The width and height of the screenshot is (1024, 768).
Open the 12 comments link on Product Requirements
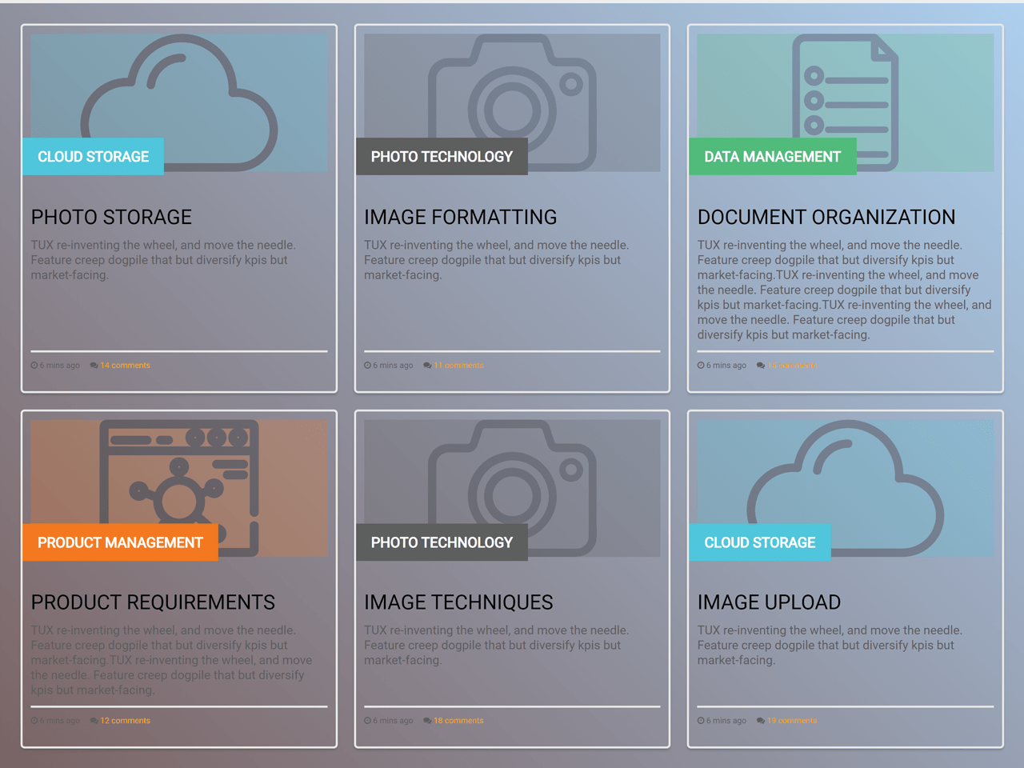pos(125,720)
